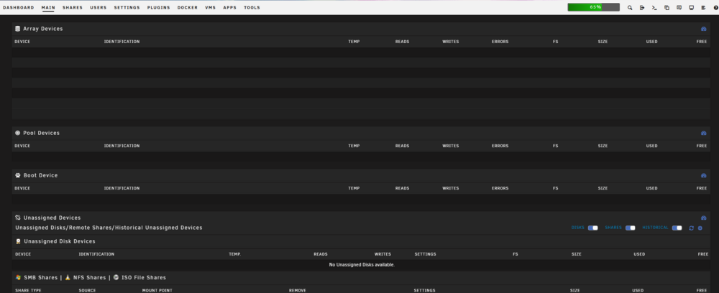Click MOUNT POINT column header in shares table
This screenshot has width=719, height=293.
click(157, 290)
